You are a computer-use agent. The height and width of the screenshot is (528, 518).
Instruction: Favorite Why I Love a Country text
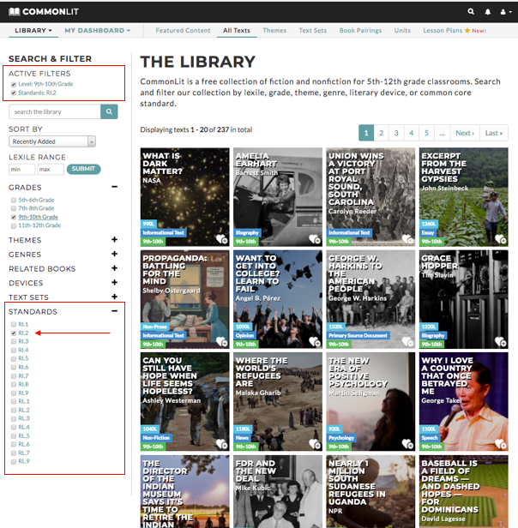tap(501, 444)
